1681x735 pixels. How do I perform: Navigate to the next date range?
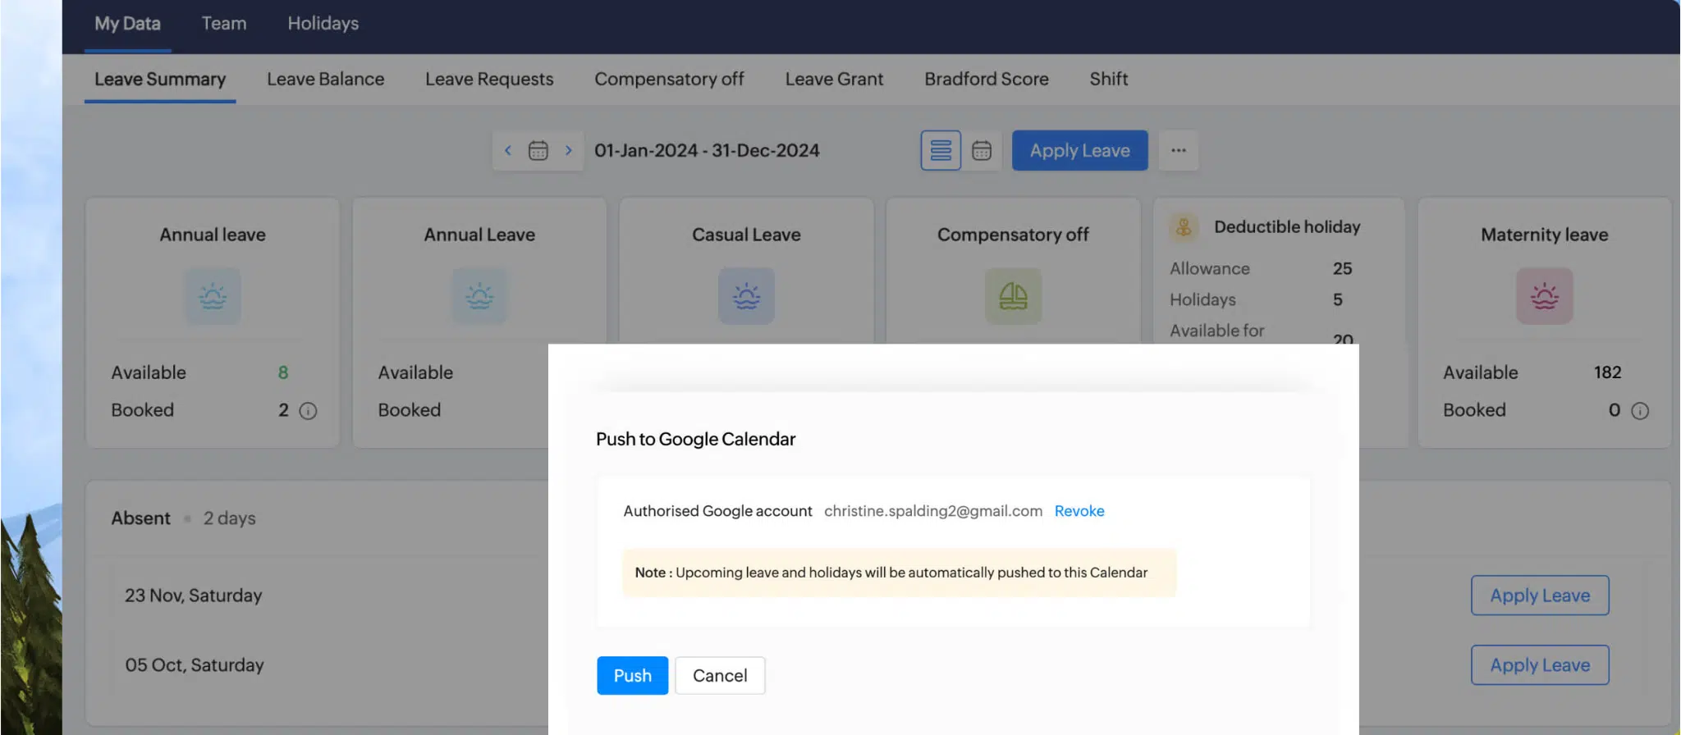[568, 150]
